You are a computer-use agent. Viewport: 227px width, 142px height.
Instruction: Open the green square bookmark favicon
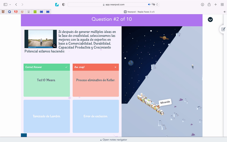pos(35,12)
